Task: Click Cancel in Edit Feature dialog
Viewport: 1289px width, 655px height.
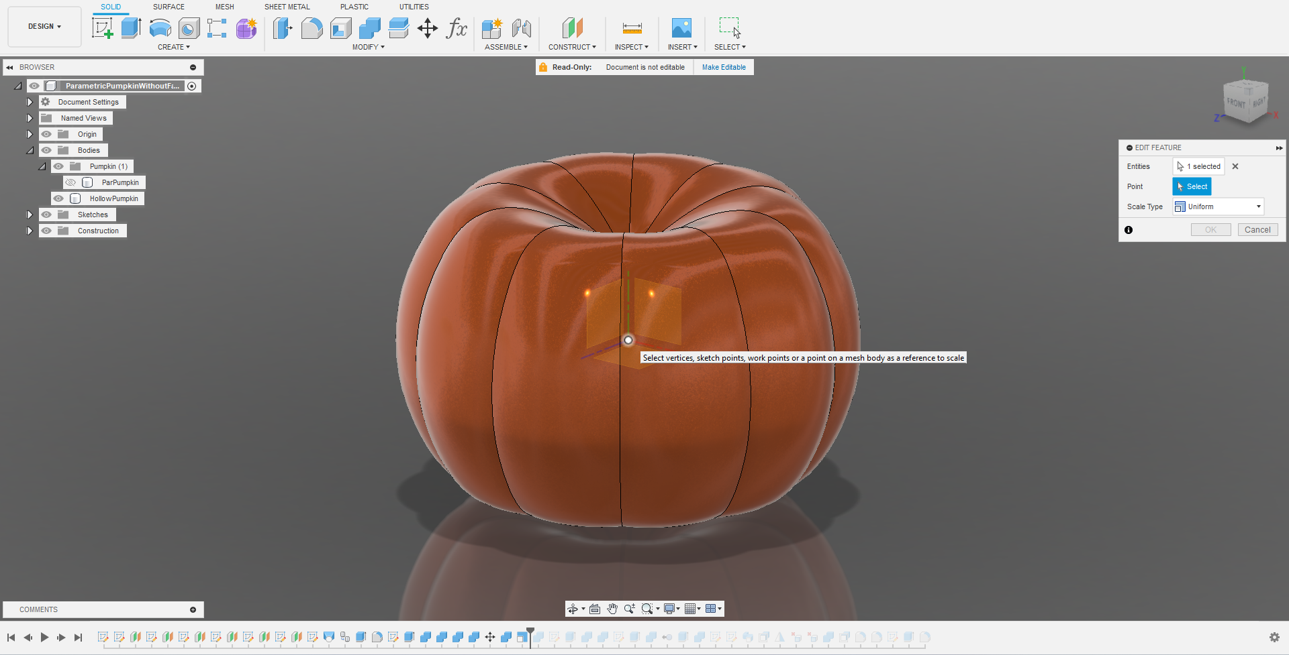Action: [1257, 229]
